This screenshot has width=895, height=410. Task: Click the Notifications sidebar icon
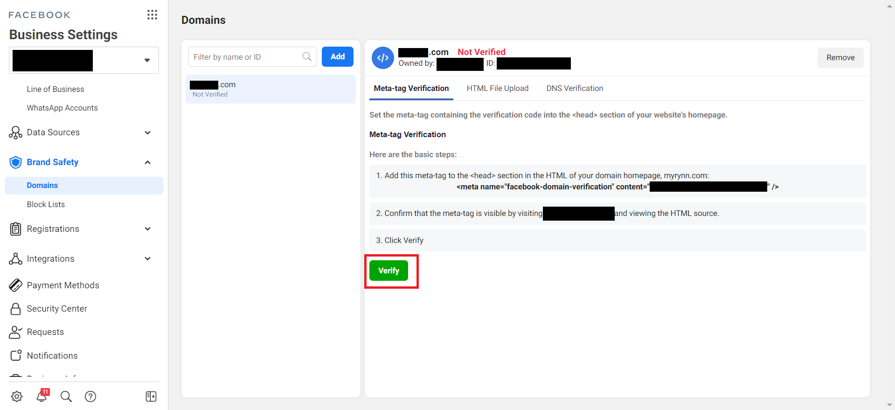15,355
